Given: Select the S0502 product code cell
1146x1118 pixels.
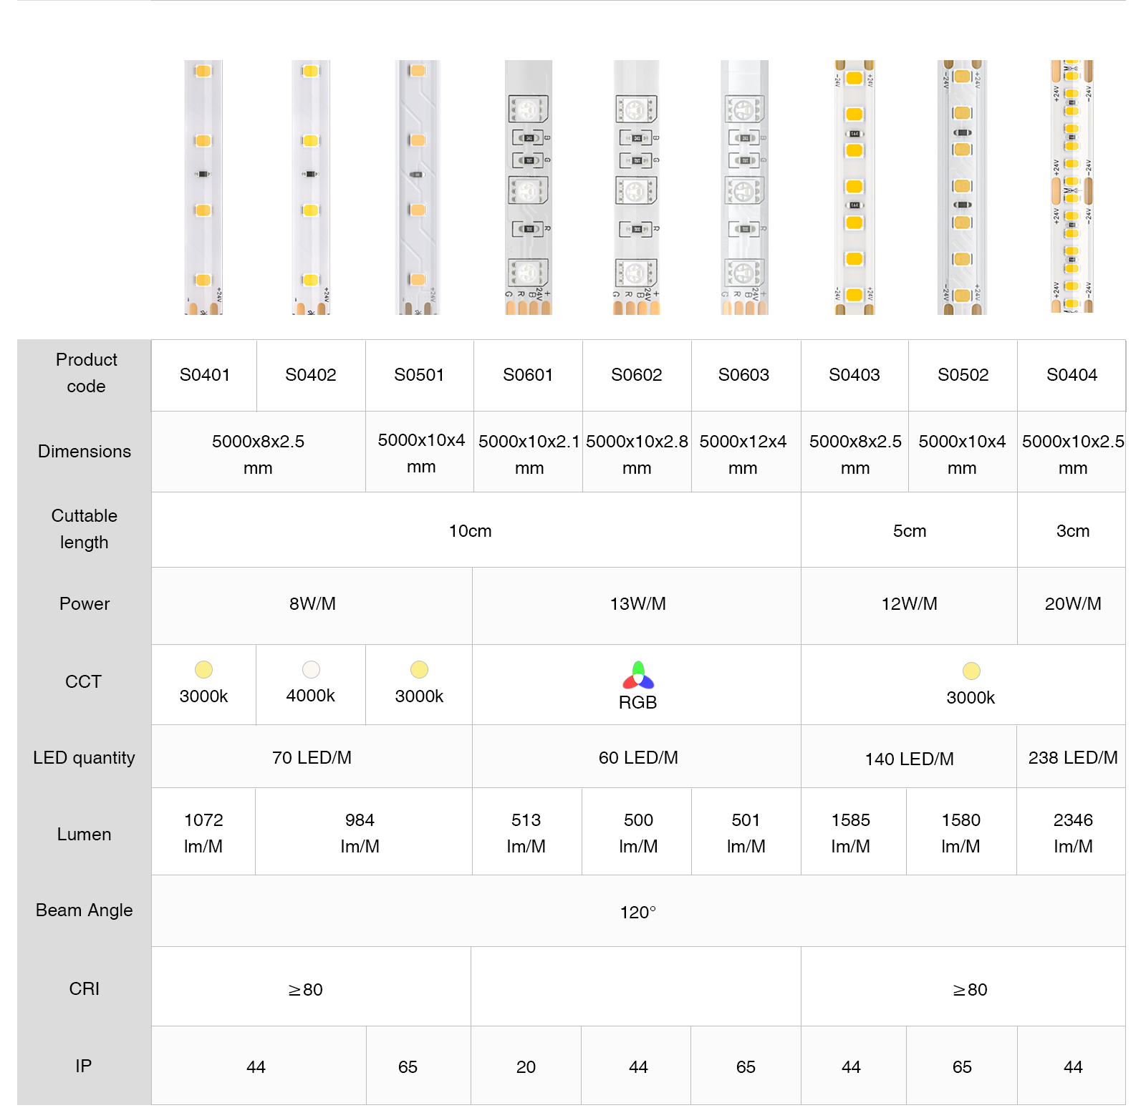Looking at the screenshot, I should point(963,375).
